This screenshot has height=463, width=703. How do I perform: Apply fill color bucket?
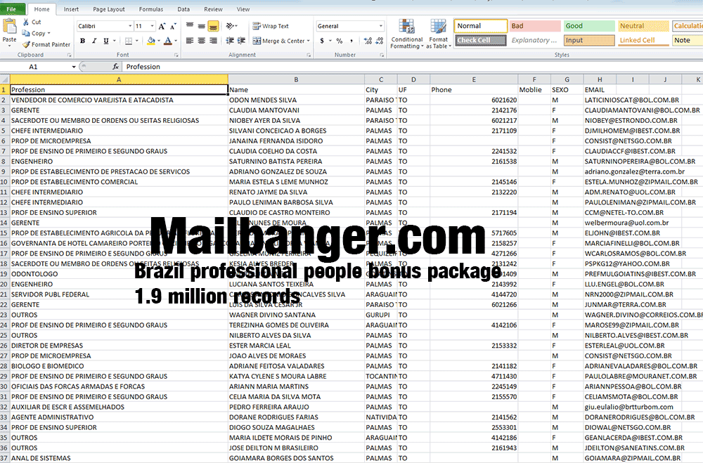pos(151,41)
